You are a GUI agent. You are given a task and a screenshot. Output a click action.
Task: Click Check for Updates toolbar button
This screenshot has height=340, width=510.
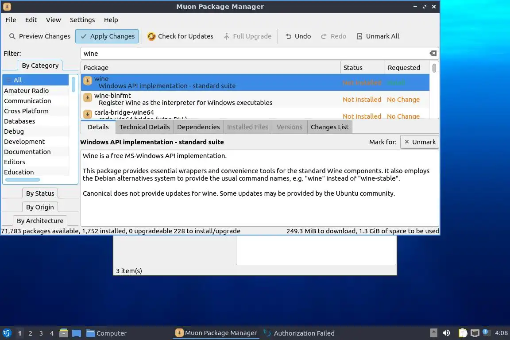(180, 36)
